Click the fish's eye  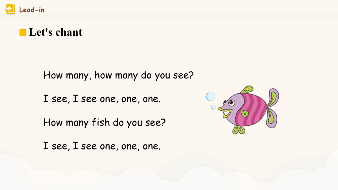232,102
